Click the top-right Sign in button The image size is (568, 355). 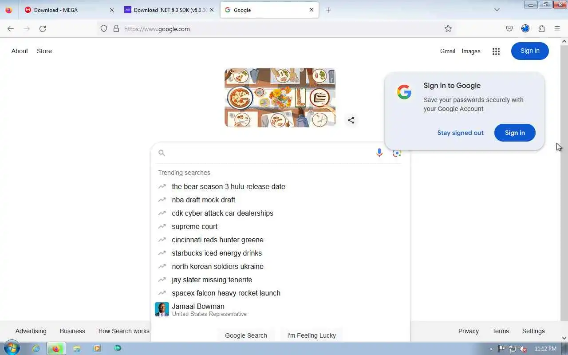pyautogui.click(x=530, y=51)
